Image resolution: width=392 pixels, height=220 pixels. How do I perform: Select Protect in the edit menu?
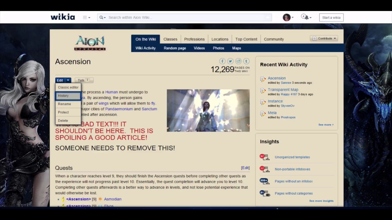click(x=68, y=112)
